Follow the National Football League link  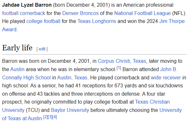point(143,13)
